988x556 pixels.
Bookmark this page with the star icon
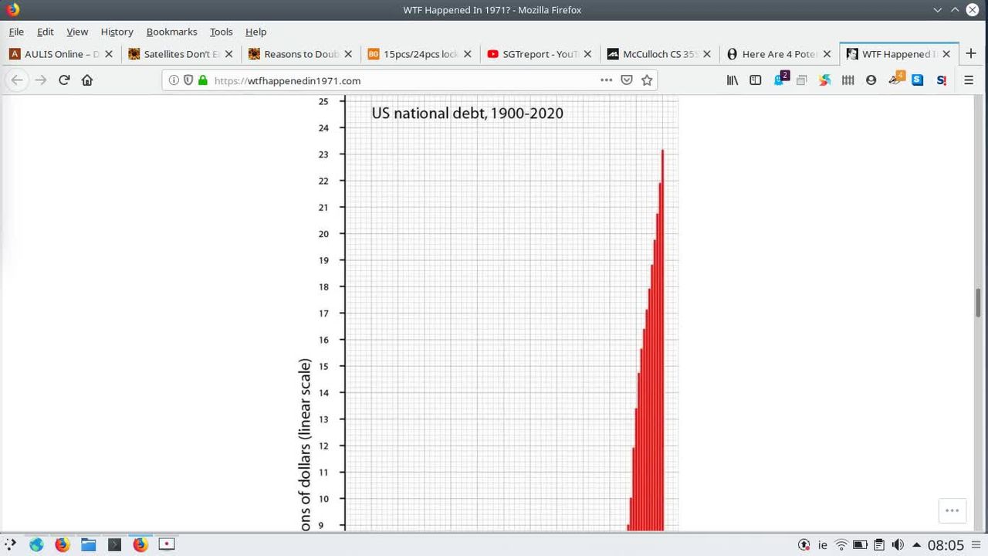tap(647, 80)
